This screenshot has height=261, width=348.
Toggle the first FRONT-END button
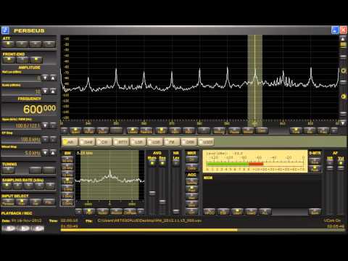point(9,59)
